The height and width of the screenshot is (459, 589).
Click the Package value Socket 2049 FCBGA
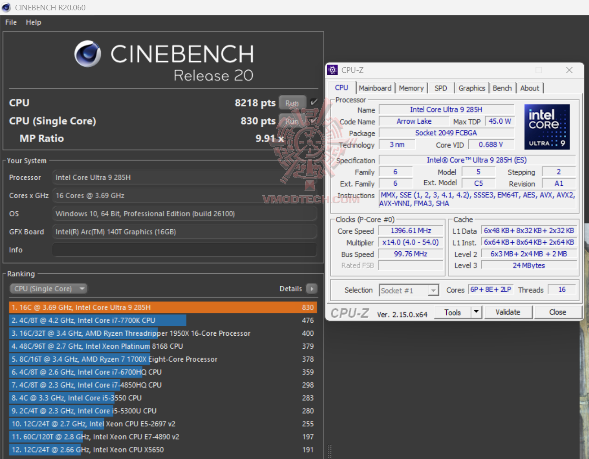pos(446,133)
